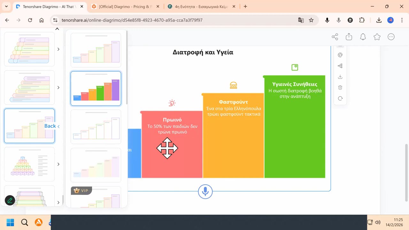Click Back to close variant panel
This screenshot has height=230, width=409.
52,126
